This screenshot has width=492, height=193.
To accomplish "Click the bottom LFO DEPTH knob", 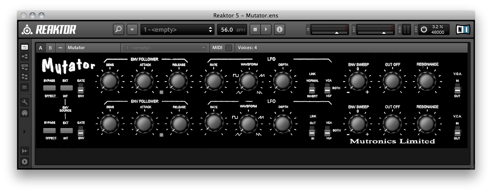I will point(283,123).
